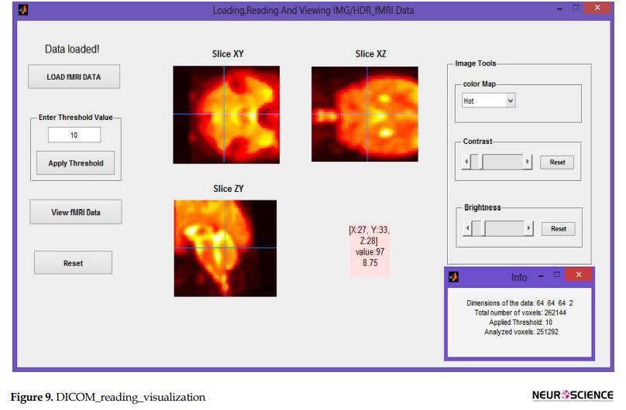Click 'Dimensions of the data' line in Info

point(520,303)
